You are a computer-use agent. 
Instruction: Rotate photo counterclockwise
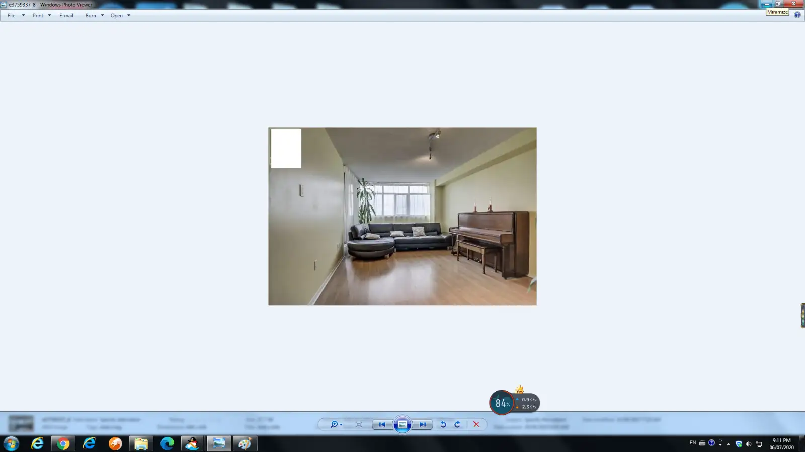(x=443, y=424)
